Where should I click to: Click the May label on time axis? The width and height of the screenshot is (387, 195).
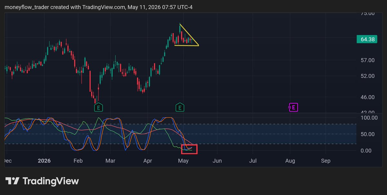pyautogui.click(x=183, y=161)
